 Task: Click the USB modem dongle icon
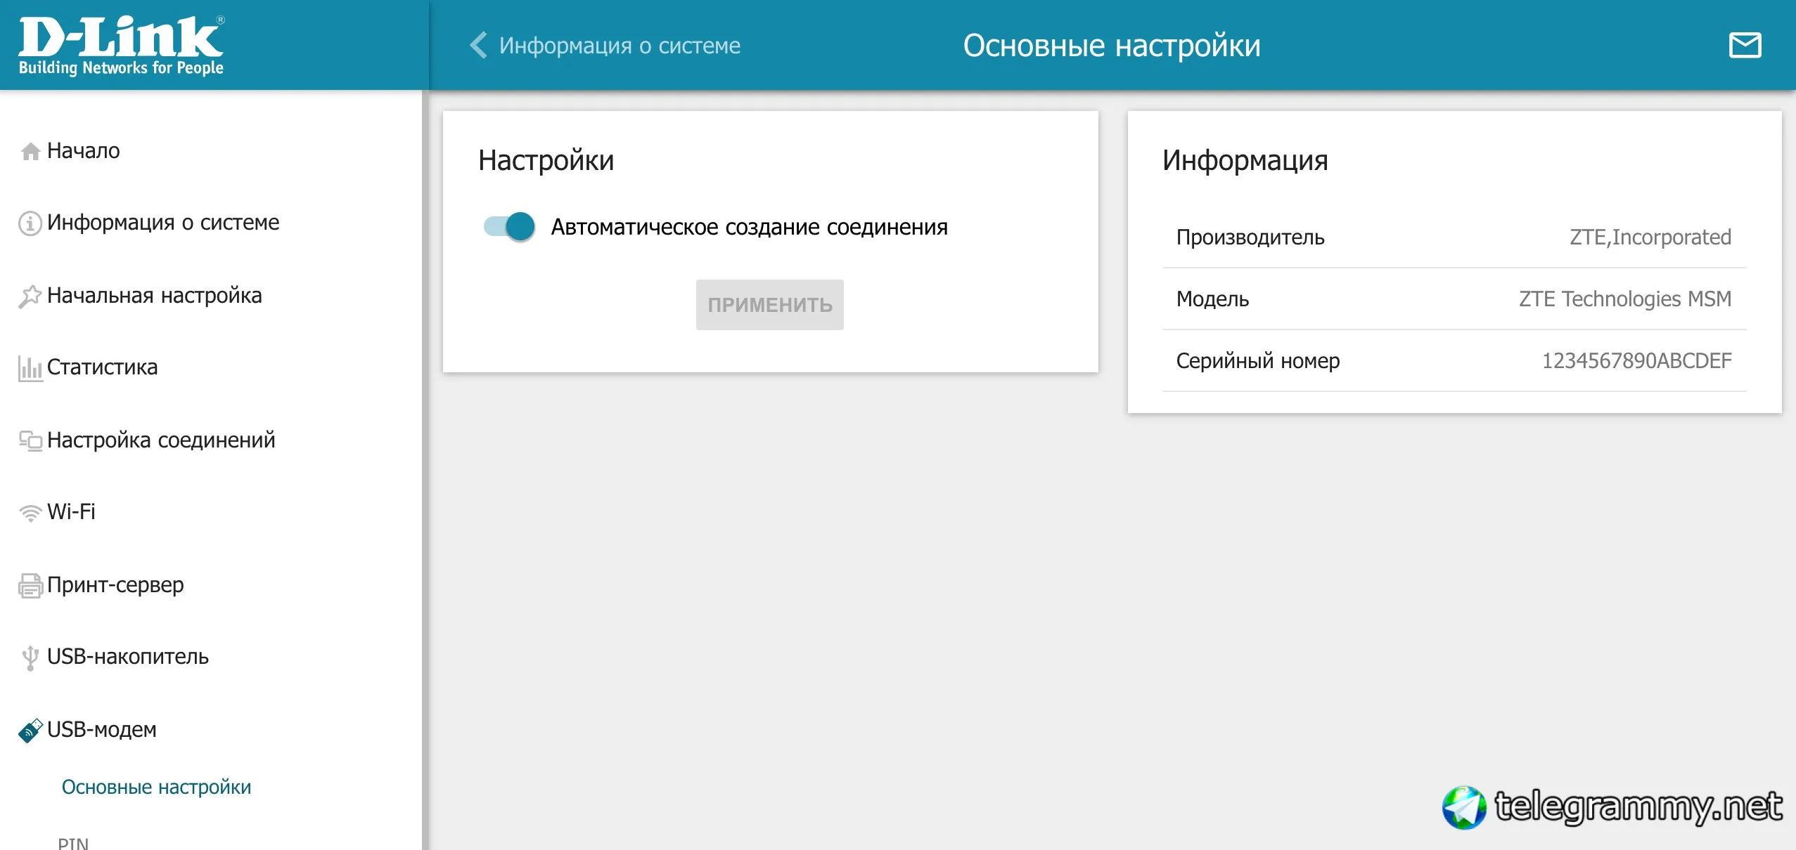(x=30, y=731)
